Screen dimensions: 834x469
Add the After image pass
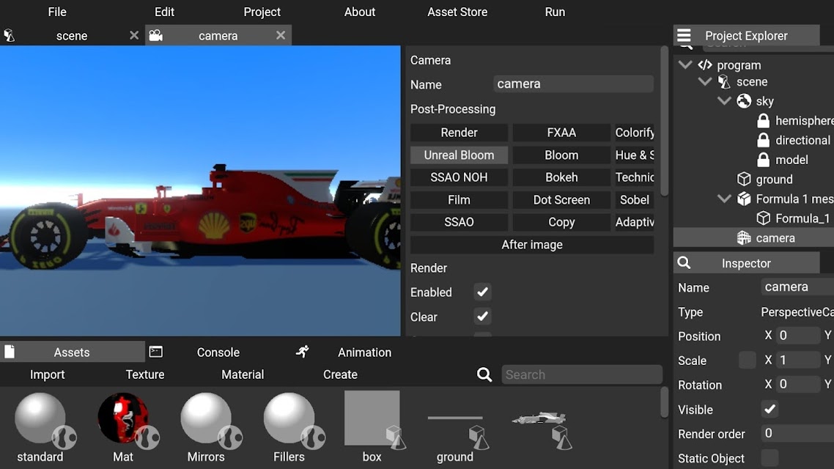pos(532,245)
